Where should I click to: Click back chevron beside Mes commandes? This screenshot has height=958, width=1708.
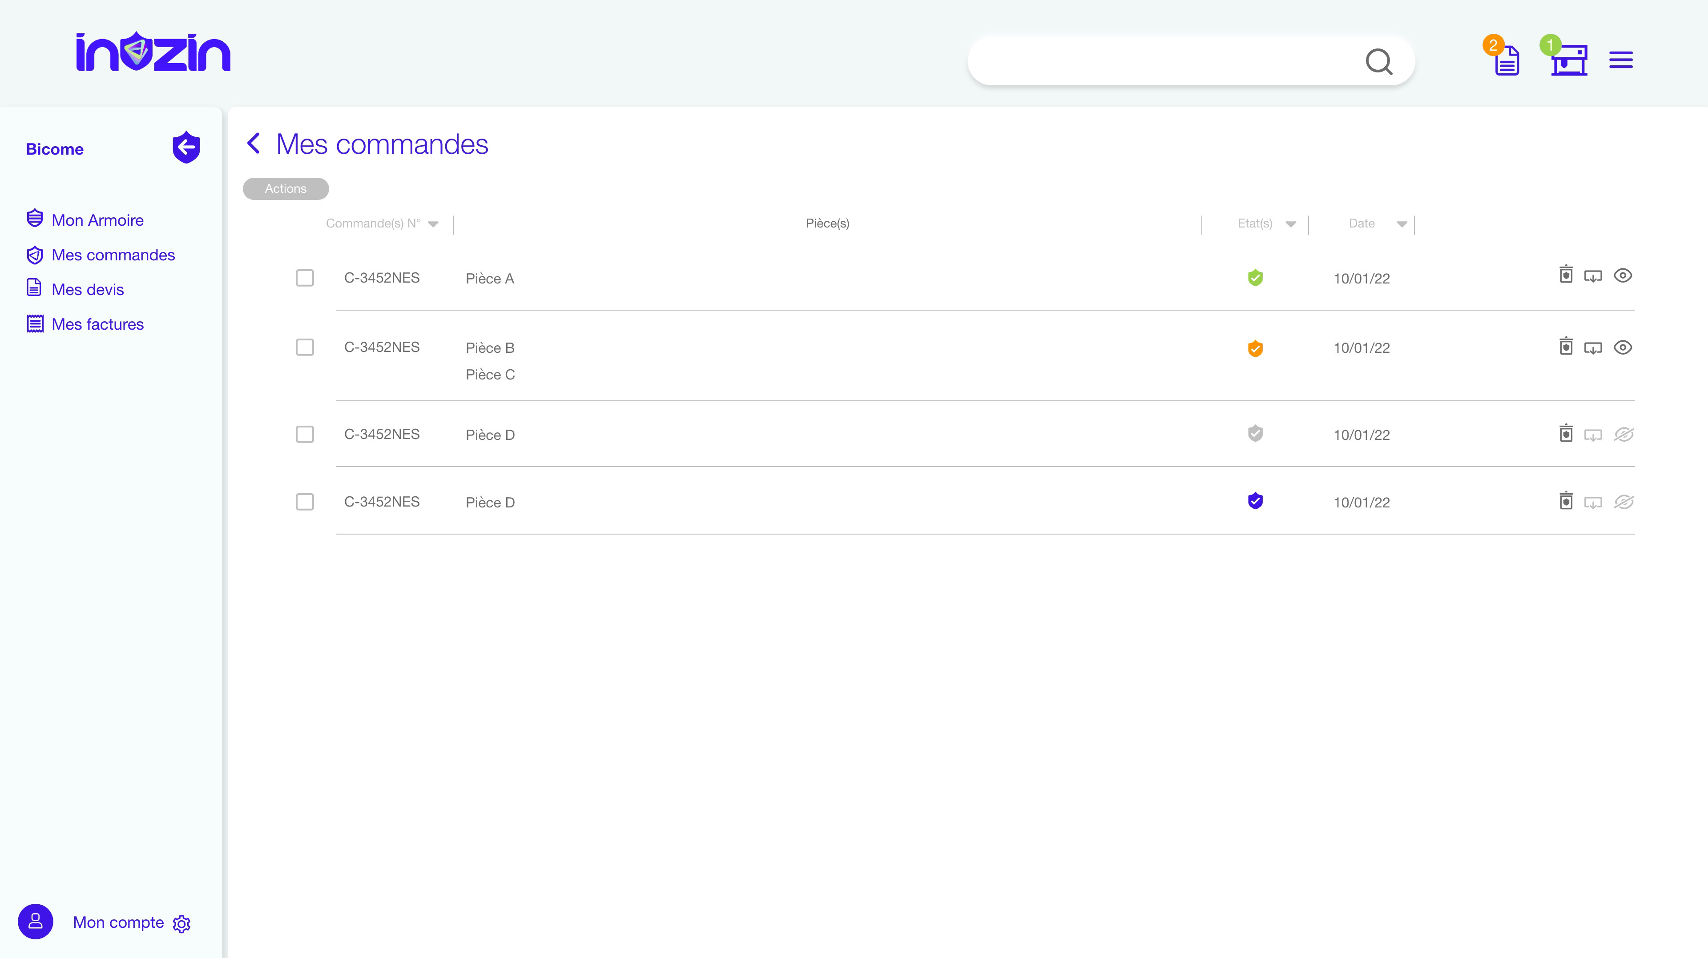coord(253,143)
